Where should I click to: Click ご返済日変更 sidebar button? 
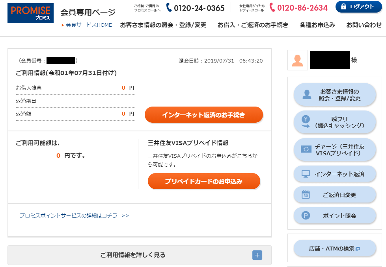point(335,195)
